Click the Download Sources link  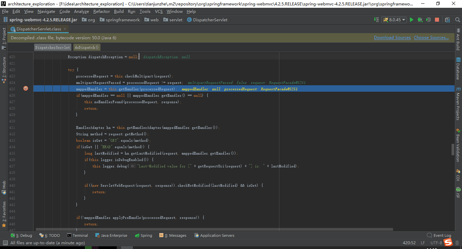tap(392, 38)
